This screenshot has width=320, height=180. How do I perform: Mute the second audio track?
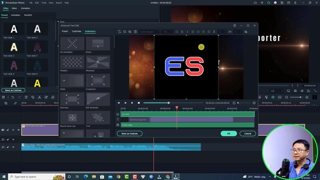tap(13, 147)
